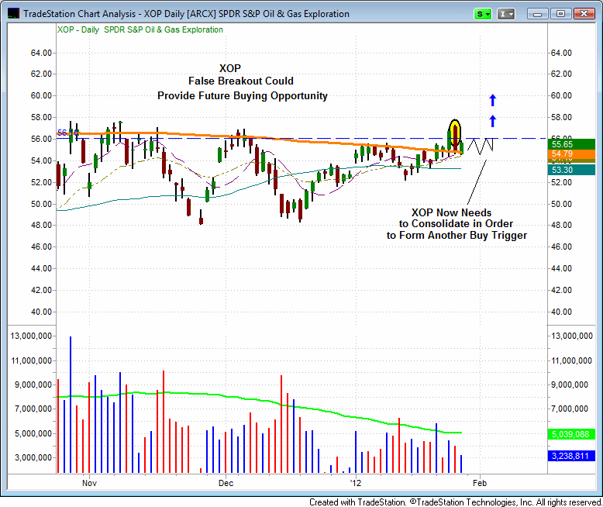
Task: Click the 56.10 horizontal line label
Action: (x=67, y=133)
